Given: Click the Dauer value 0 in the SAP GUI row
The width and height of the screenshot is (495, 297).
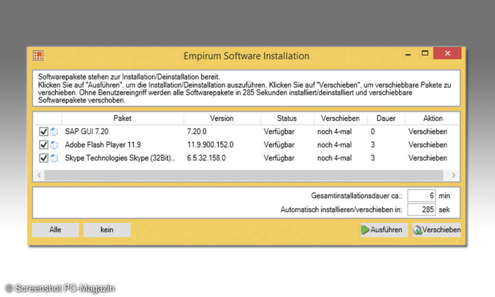Looking at the screenshot, I should pyautogui.click(x=372, y=132).
